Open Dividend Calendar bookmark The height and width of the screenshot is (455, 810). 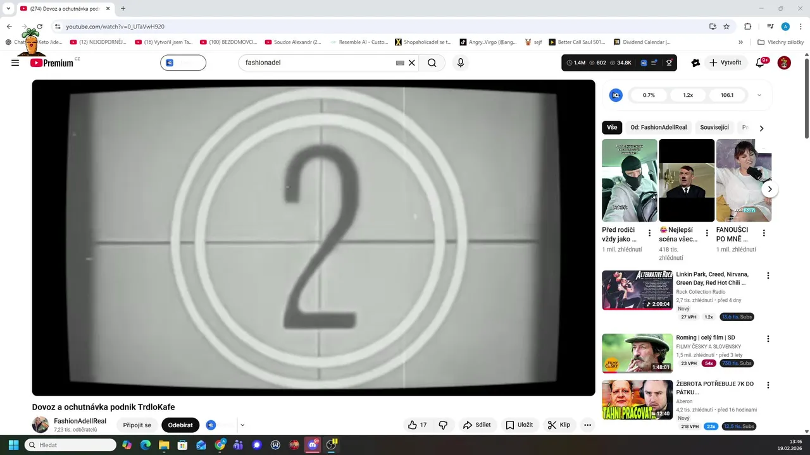click(642, 42)
